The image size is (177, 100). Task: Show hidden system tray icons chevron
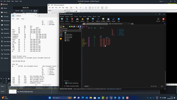point(147,98)
